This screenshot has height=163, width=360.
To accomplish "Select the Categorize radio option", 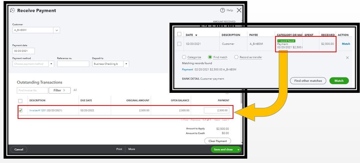I will click(184, 57).
